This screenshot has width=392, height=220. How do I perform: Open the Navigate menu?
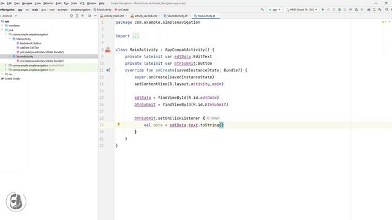click(x=27, y=3)
